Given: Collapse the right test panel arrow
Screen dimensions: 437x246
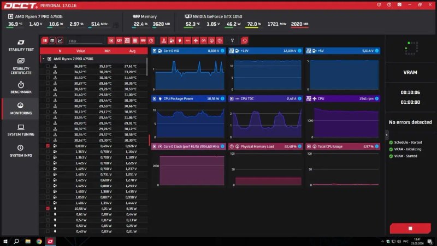Looking at the screenshot, I should click(387, 135).
